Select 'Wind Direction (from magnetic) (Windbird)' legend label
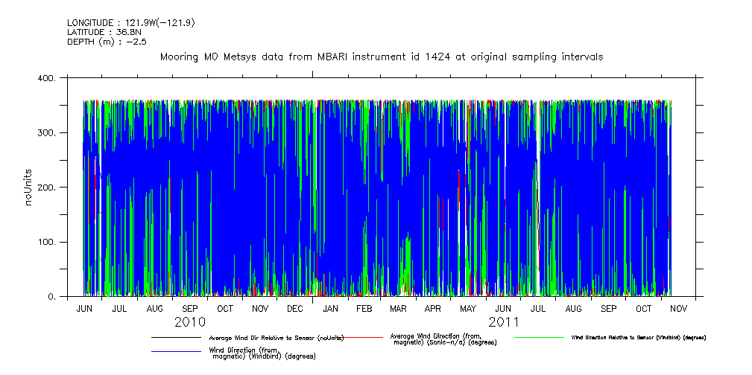Screen dimensions: 752x375 [x=262, y=353]
